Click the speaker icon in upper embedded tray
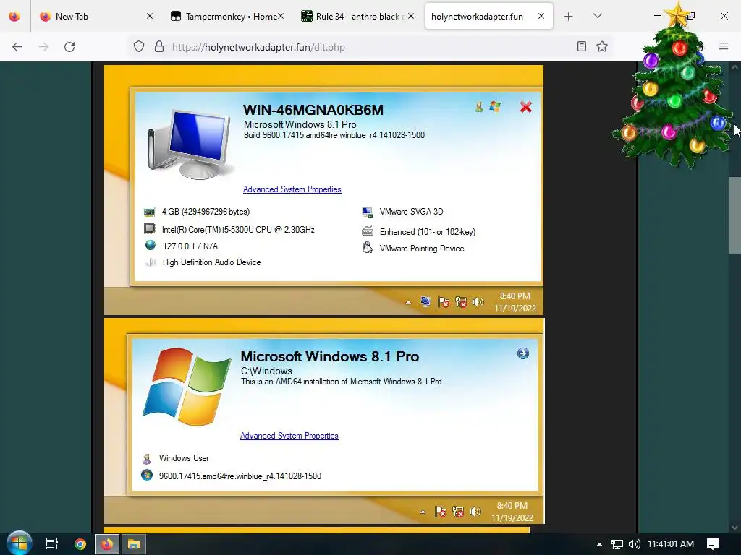The height and width of the screenshot is (555, 741). tap(478, 302)
